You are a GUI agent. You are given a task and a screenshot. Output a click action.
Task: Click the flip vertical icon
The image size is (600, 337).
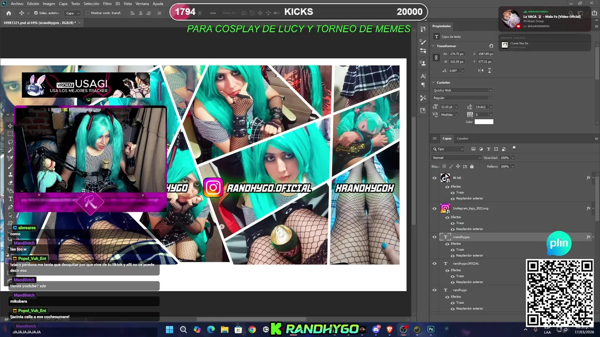(x=489, y=70)
